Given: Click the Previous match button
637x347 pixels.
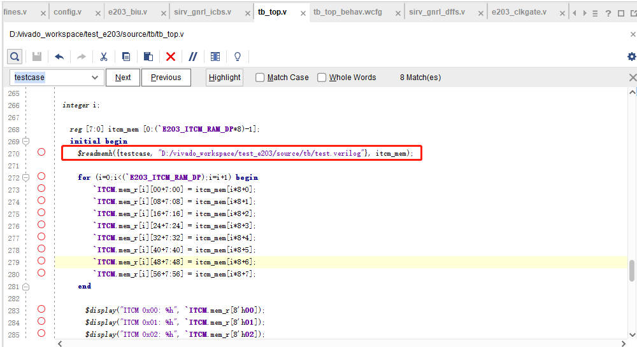Looking at the screenshot, I should 166,78.
